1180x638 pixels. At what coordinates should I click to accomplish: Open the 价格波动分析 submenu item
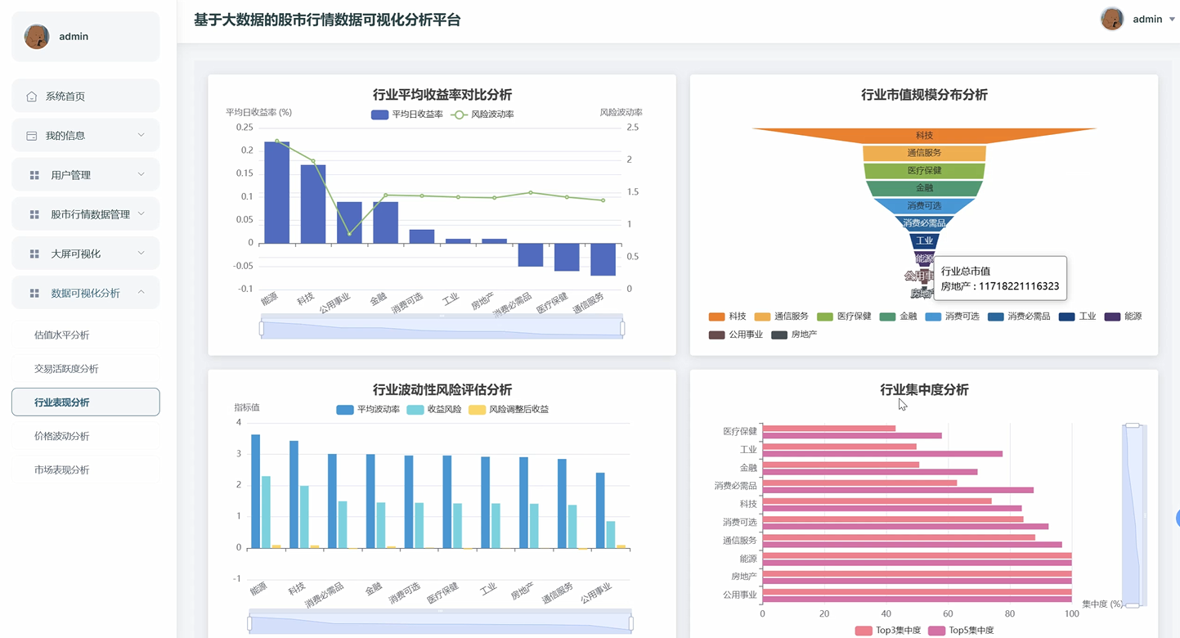pos(86,436)
